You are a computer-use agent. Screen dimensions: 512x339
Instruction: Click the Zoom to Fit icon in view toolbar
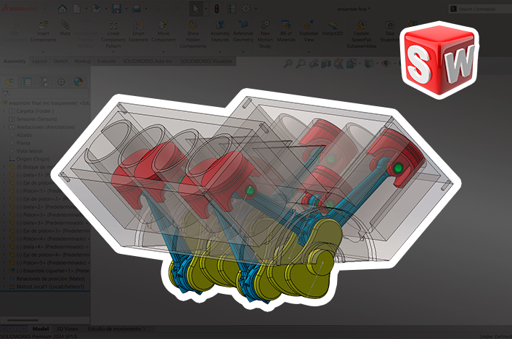[x=288, y=63]
